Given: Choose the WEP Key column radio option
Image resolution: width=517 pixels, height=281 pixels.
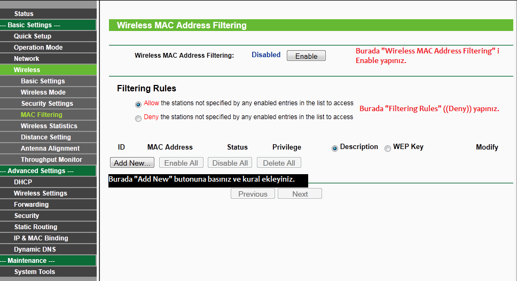Looking at the screenshot, I should 388,149.
